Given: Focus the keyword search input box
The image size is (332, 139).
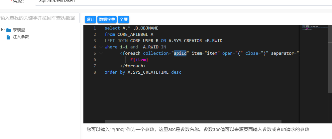Looking at the screenshot, I should coord(39,18).
